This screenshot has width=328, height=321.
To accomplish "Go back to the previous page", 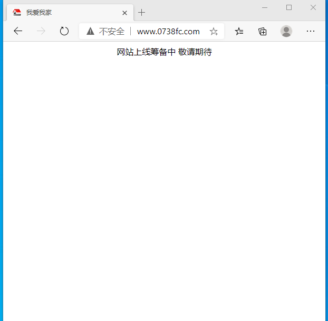I will [x=18, y=32].
